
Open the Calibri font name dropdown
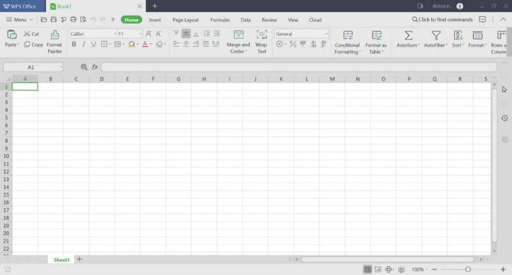click(93, 34)
